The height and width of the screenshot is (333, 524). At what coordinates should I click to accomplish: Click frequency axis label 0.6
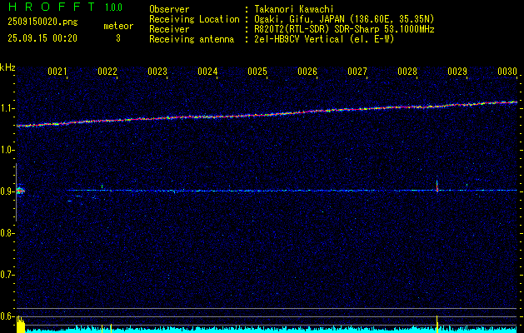[7, 316]
